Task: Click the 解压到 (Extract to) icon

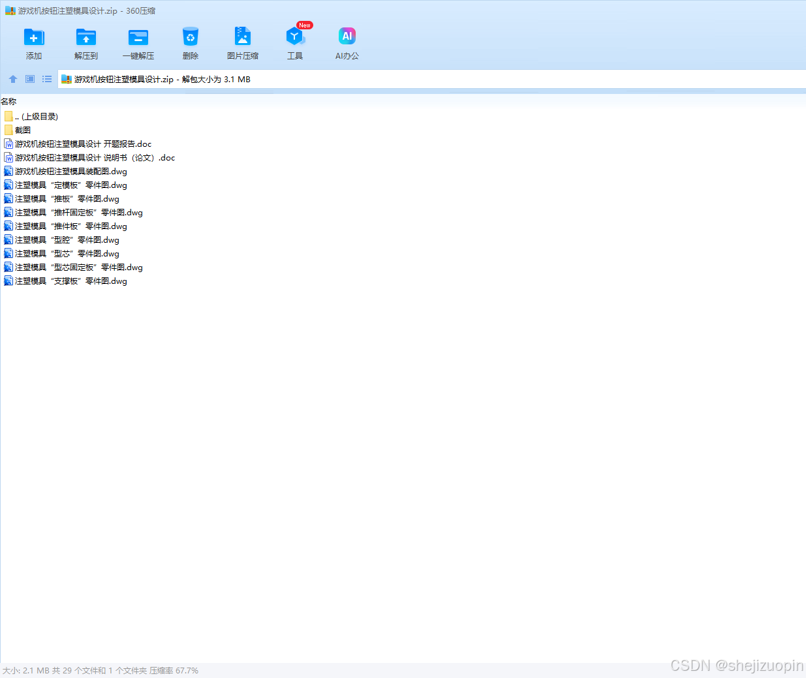Action: tap(86, 37)
